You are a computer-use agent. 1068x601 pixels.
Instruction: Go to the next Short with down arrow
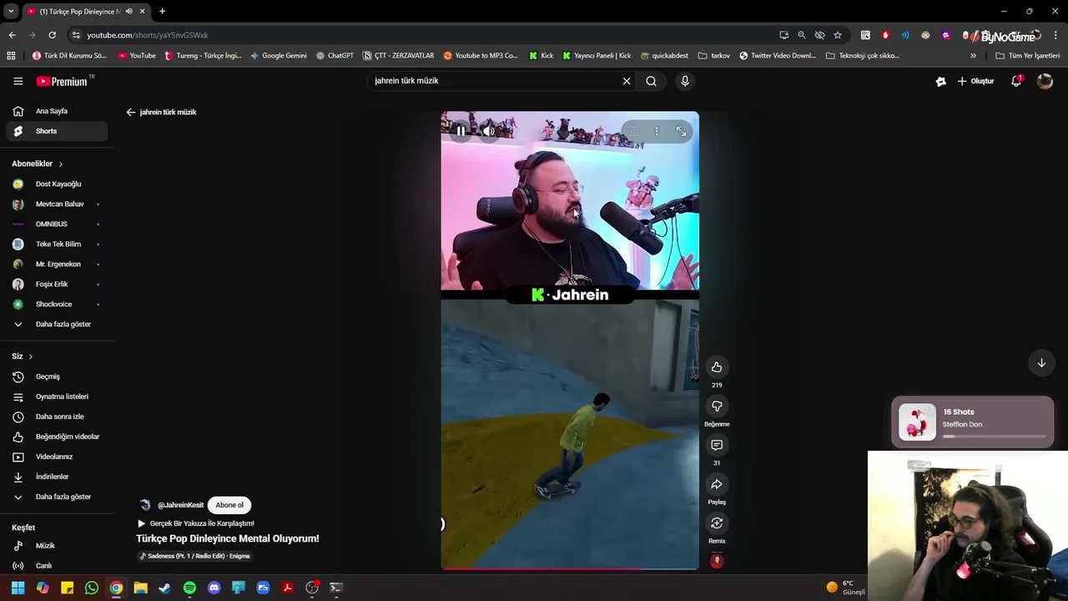coord(1041,362)
